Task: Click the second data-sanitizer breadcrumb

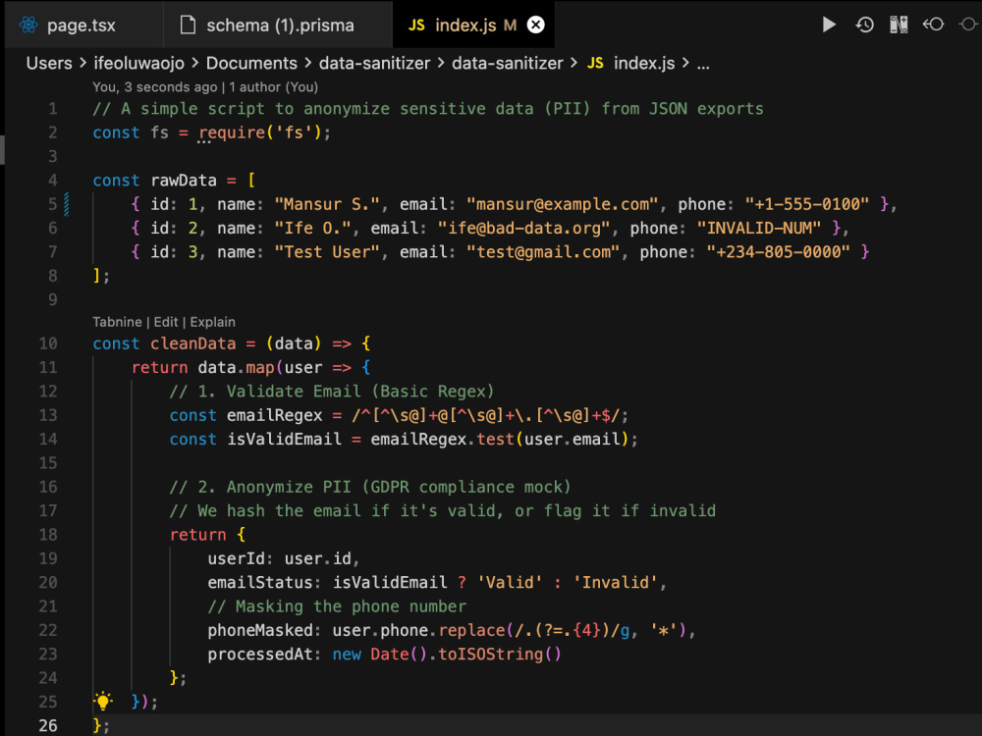Action: (508, 63)
